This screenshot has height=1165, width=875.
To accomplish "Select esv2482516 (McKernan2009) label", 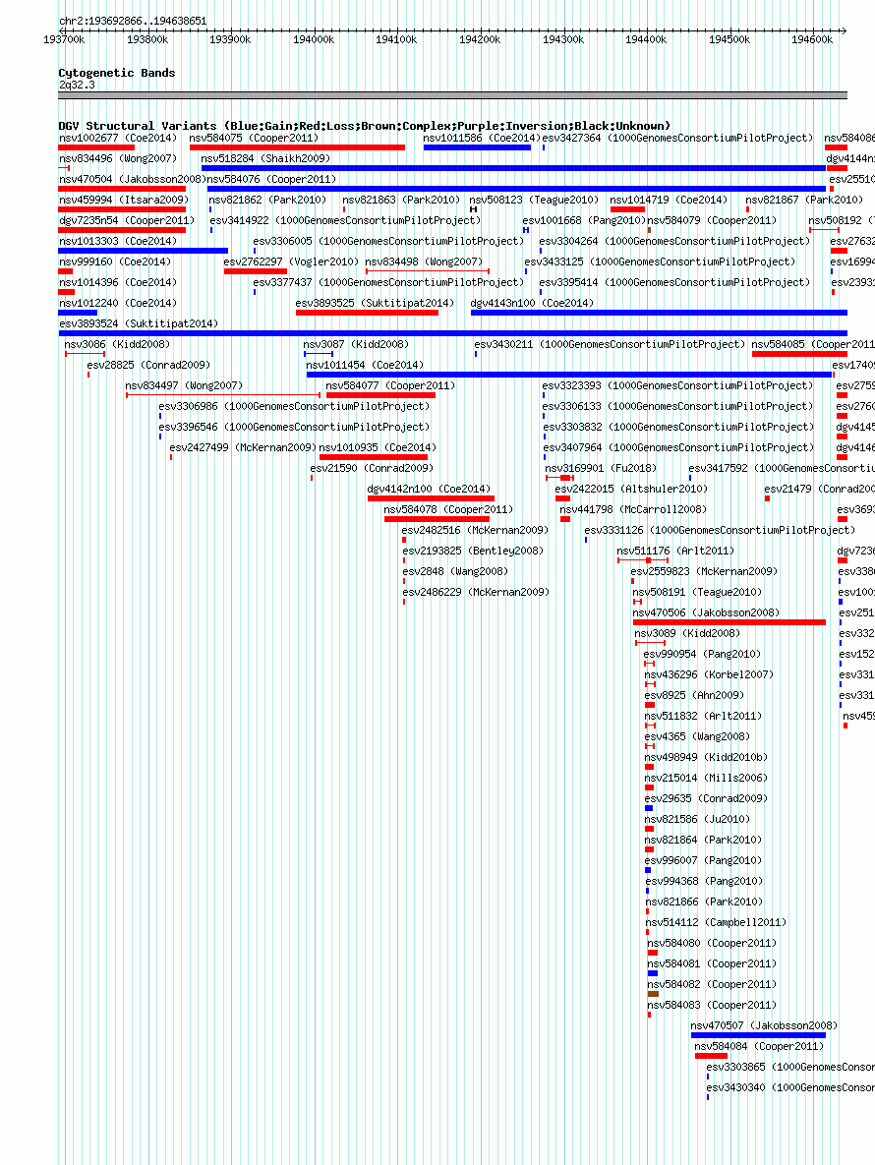I will [476, 531].
